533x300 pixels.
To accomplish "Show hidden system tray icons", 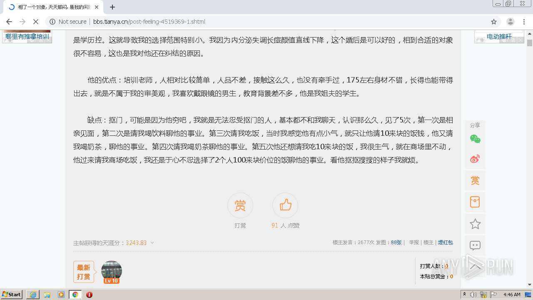I will pyautogui.click(x=465, y=294).
